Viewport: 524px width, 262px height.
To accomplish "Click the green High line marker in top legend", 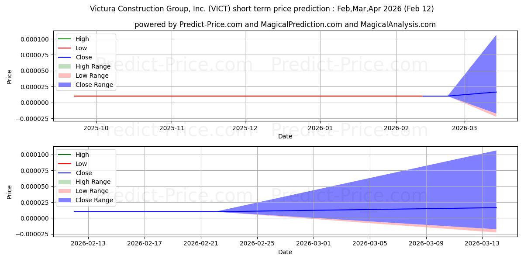I will [65, 39].
